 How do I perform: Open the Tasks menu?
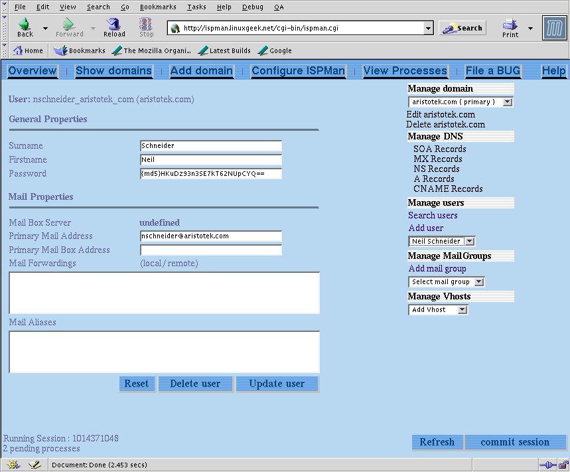(x=196, y=7)
